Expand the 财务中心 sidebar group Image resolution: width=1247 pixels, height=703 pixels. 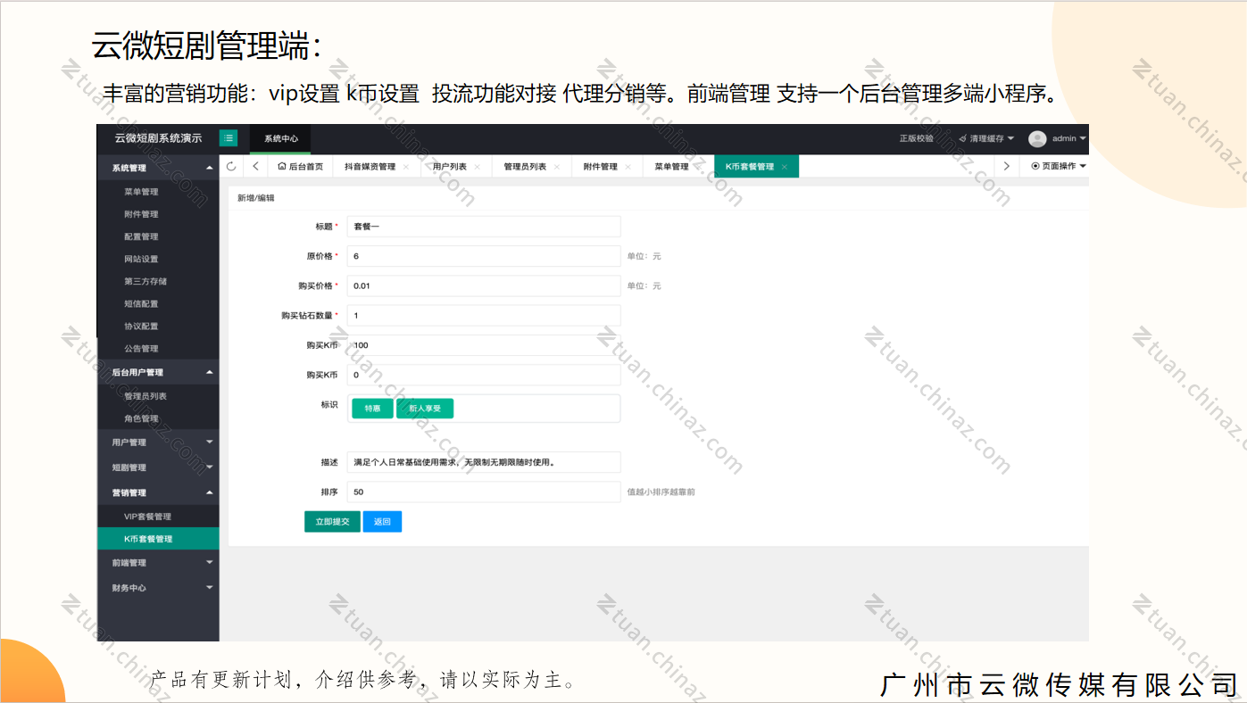(158, 588)
